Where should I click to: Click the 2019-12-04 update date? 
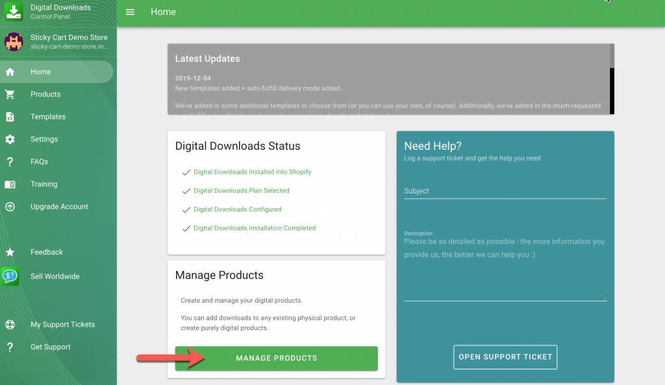[x=193, y=78]
